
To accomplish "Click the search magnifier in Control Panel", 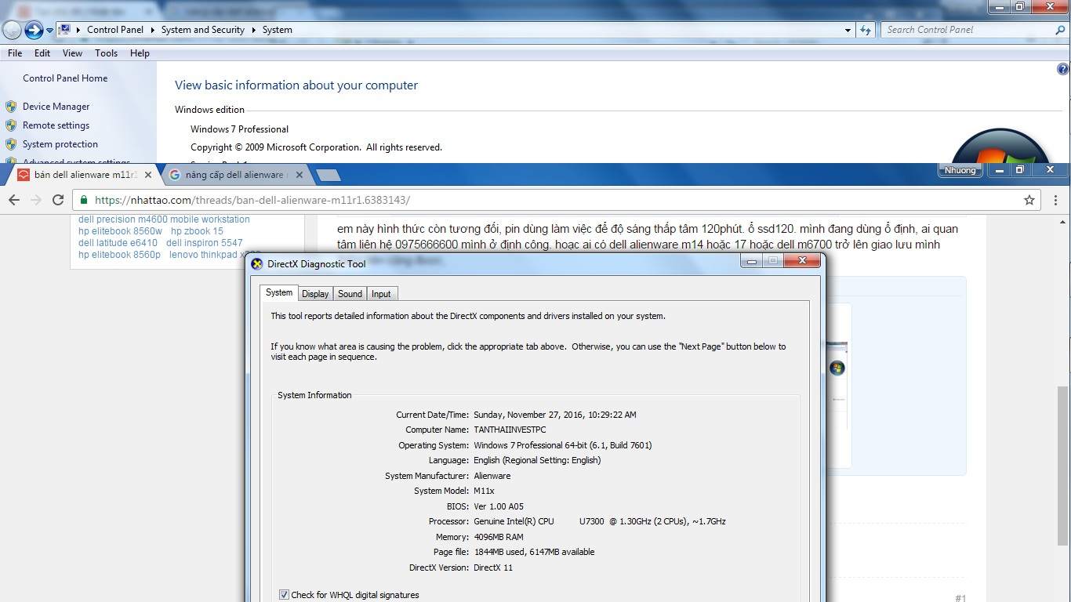I will point(1060,30).
